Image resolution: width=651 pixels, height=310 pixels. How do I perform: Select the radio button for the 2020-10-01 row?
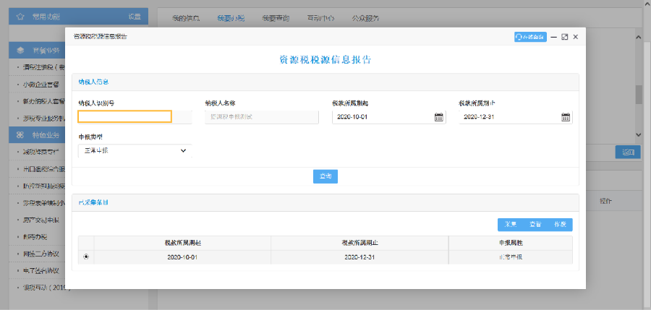point(86,257)
